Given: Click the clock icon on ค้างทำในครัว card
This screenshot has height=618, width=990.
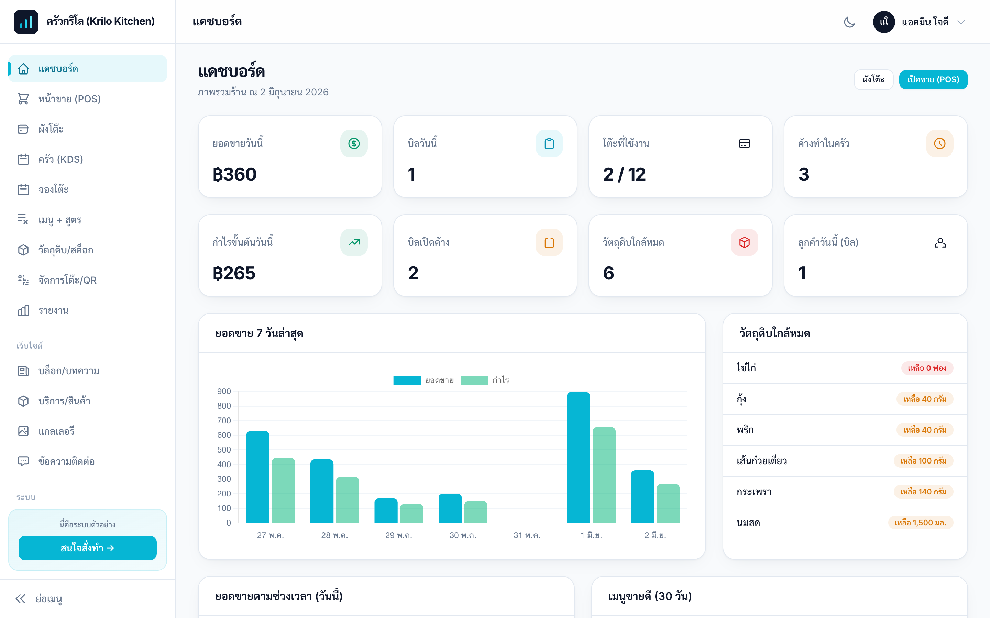Looking at the screenshot, I should coord(939,144).
